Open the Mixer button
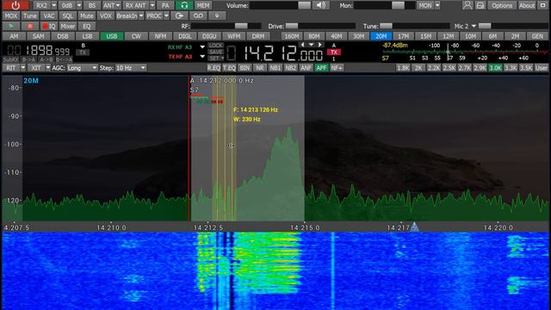 tap(67, 26)
